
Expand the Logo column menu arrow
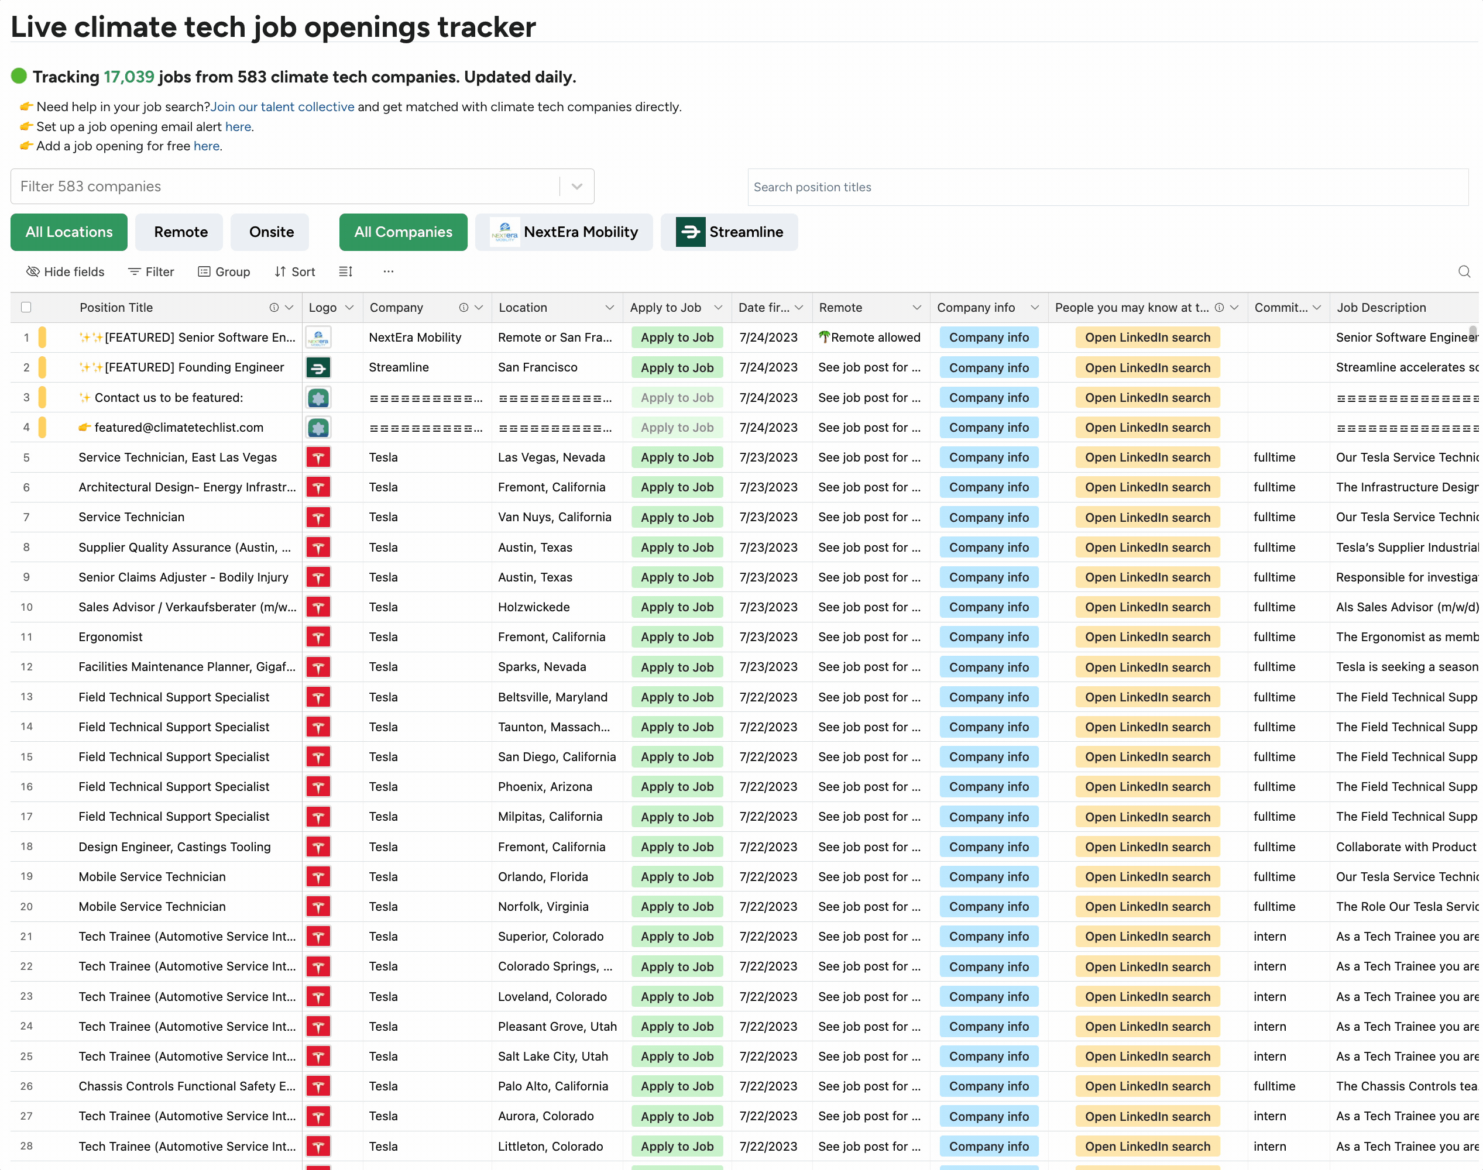tap(349, 308)
